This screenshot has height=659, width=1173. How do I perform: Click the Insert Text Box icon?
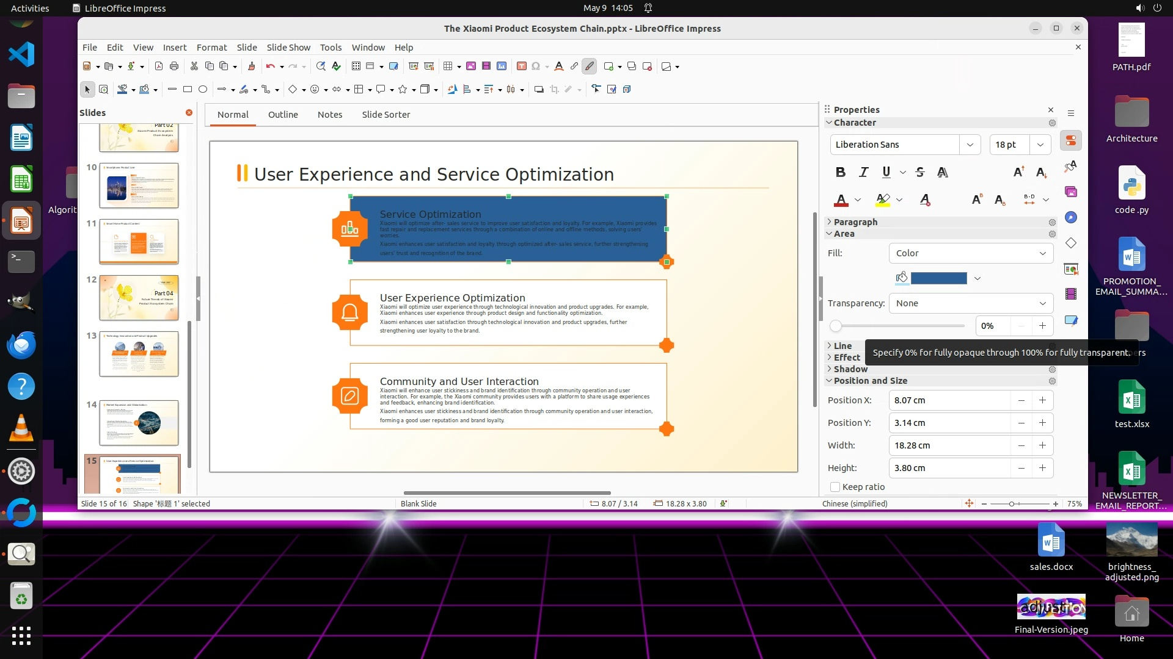(522, 67)
